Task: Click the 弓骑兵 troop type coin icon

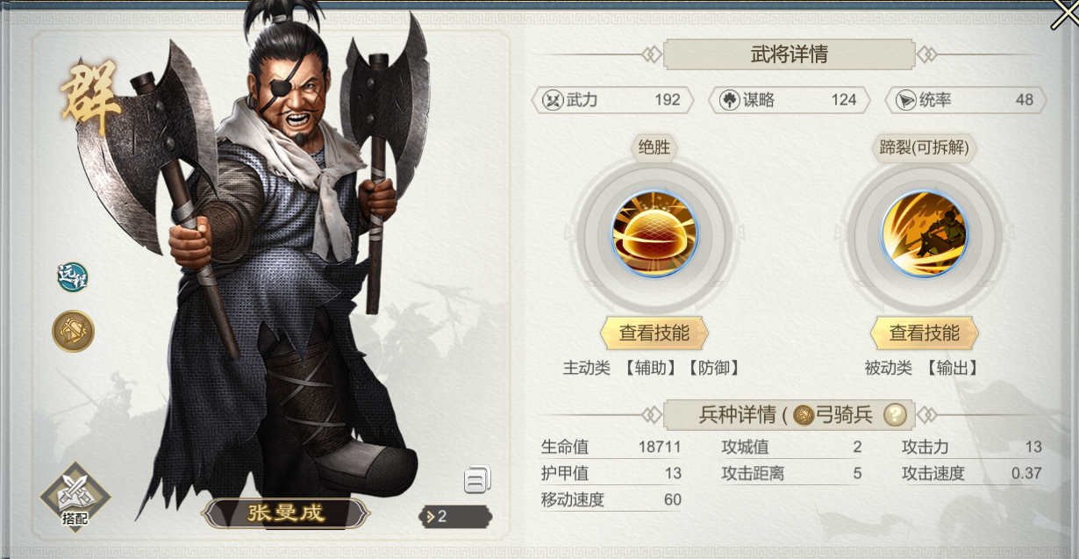Action: pyautogui.click(x=804, y=415)
